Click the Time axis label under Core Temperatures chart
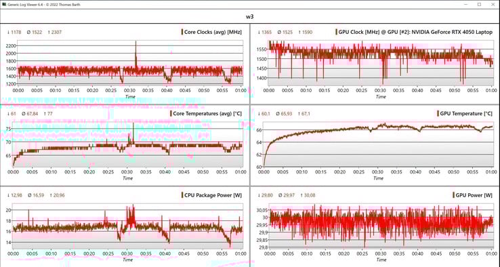Screen dimensions: 500x267 coord(127,178)
